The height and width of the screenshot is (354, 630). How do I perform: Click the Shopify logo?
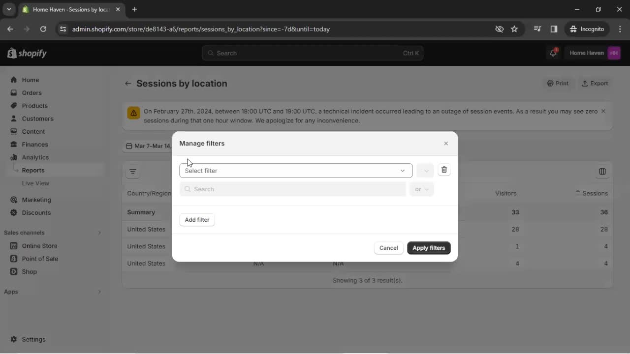pos(27,53)
